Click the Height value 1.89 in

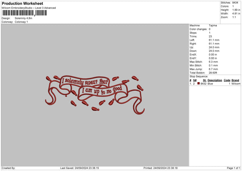tap(236, 10)
